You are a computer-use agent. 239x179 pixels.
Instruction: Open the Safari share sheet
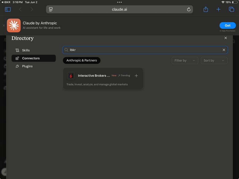point(206,9)
